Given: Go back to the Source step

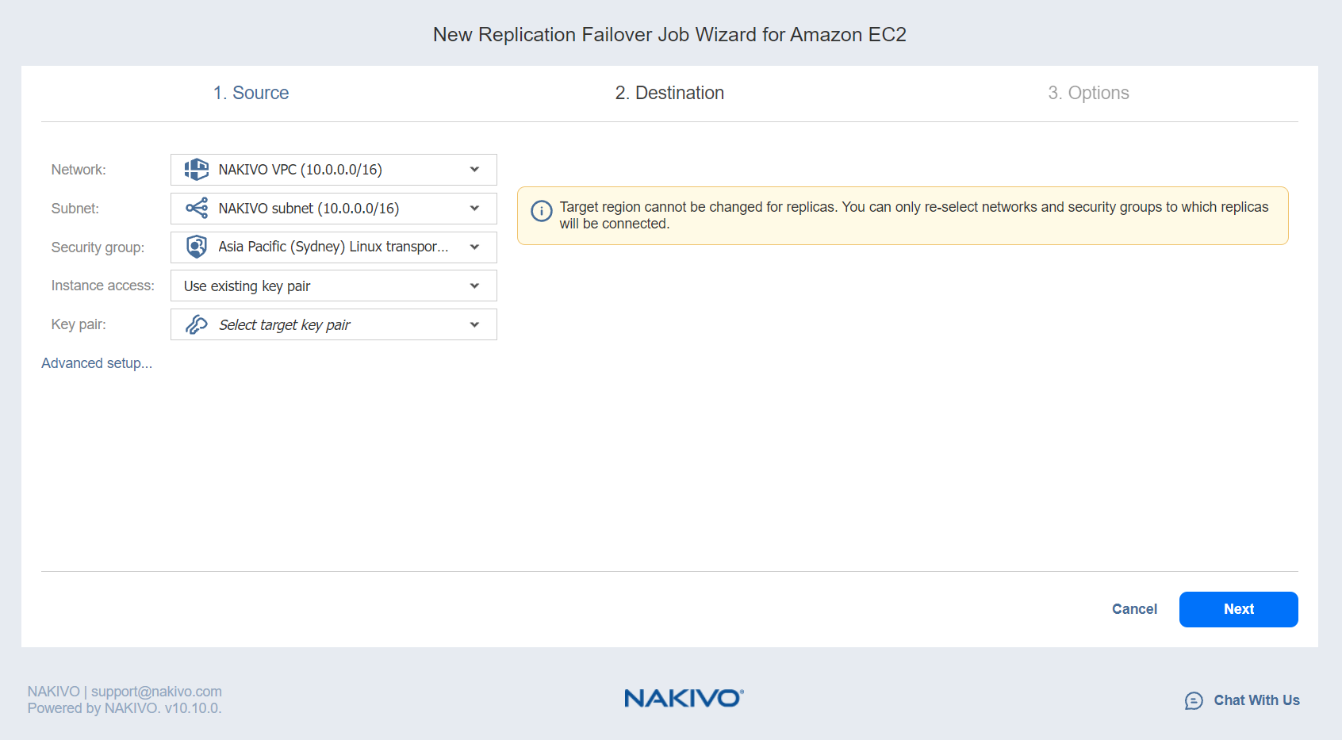Looking at the screenshot, I should 251,93.
